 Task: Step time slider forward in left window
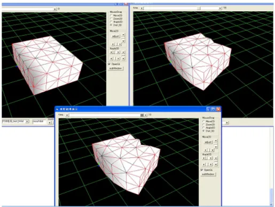(55, 9)
